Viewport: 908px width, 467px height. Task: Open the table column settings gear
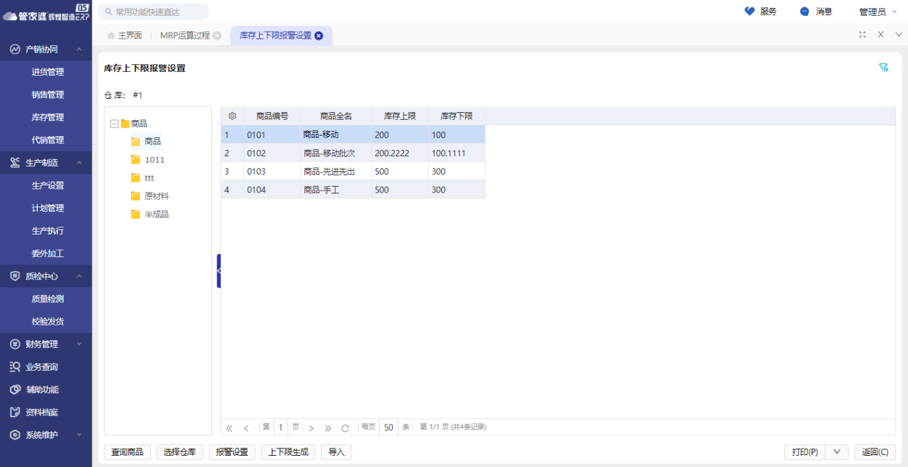click(x=232, y=116)
